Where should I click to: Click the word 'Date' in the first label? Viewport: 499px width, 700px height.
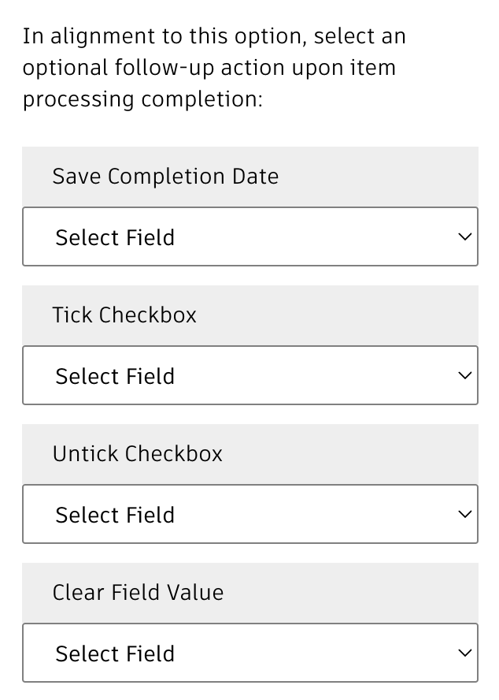[255, 176]
